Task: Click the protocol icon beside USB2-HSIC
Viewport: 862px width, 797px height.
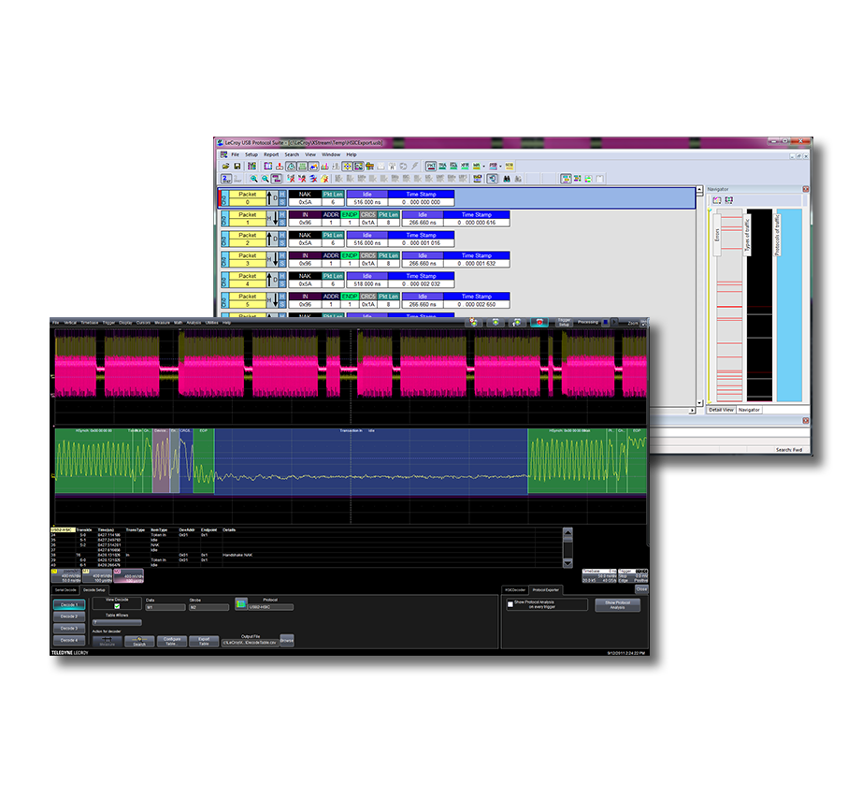Action: point(241,604)
